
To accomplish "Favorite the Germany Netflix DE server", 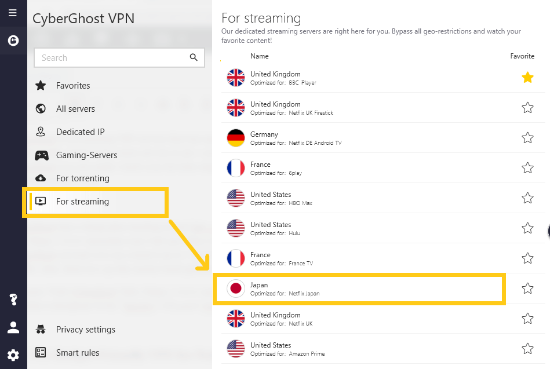I will [x=527, y=138].
